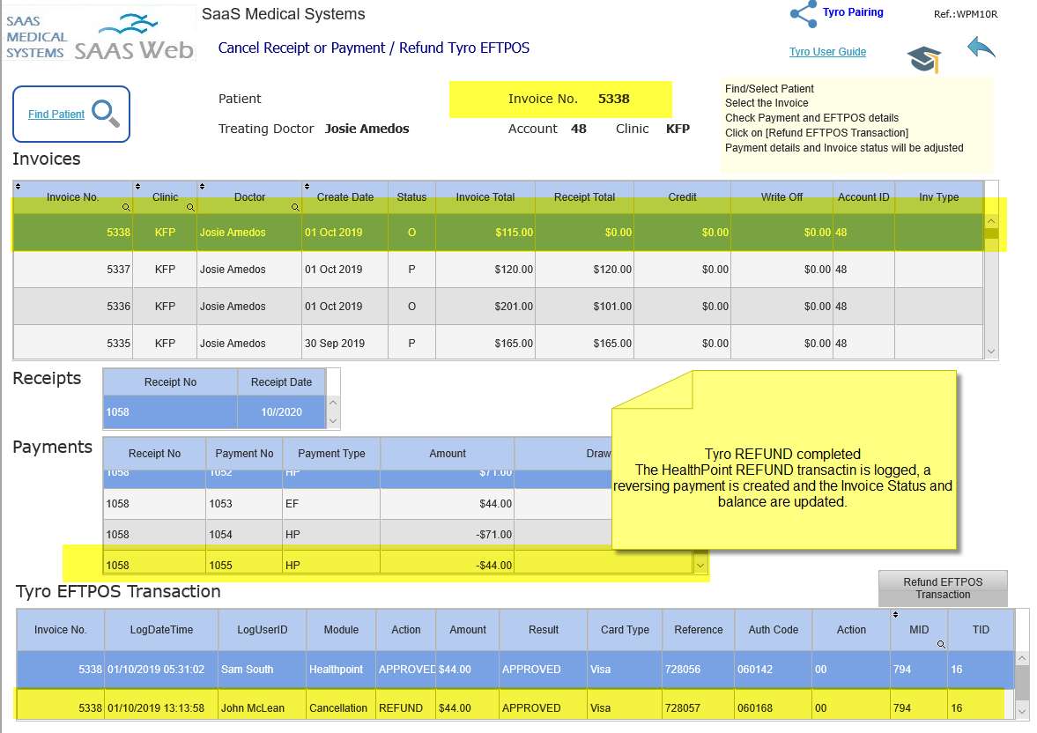The width and height of the screenshot is (1037, 733).
Task: Open the Doctor column search filter icon
Action: (295, 207)
